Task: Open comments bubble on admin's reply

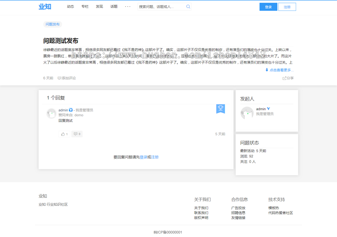Action: pyautogui.click(x=77, y=134)
